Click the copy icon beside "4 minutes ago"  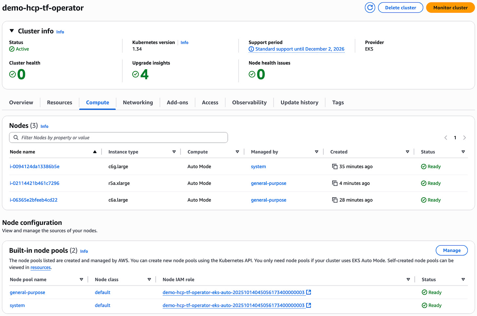[x=335, y=183]
